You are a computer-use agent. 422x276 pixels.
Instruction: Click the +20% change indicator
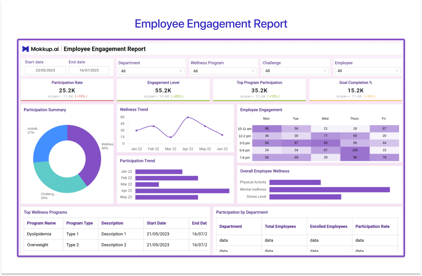coord(178,96)
